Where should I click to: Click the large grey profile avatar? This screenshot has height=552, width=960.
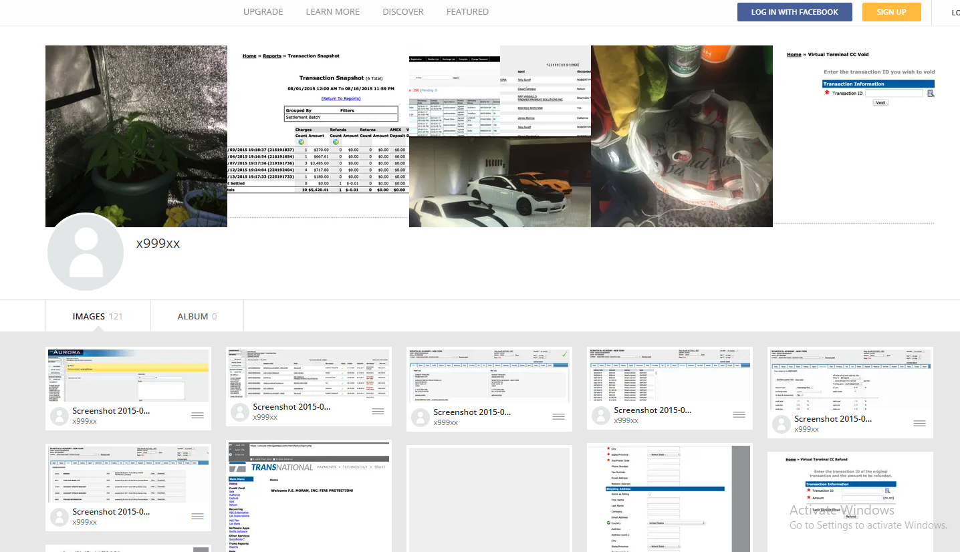[86, 253]
